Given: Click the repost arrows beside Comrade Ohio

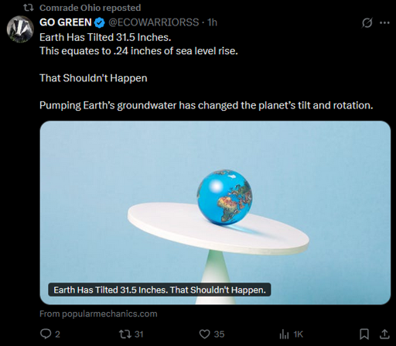Looking at the screenshot, I should [x=29, y=8].
